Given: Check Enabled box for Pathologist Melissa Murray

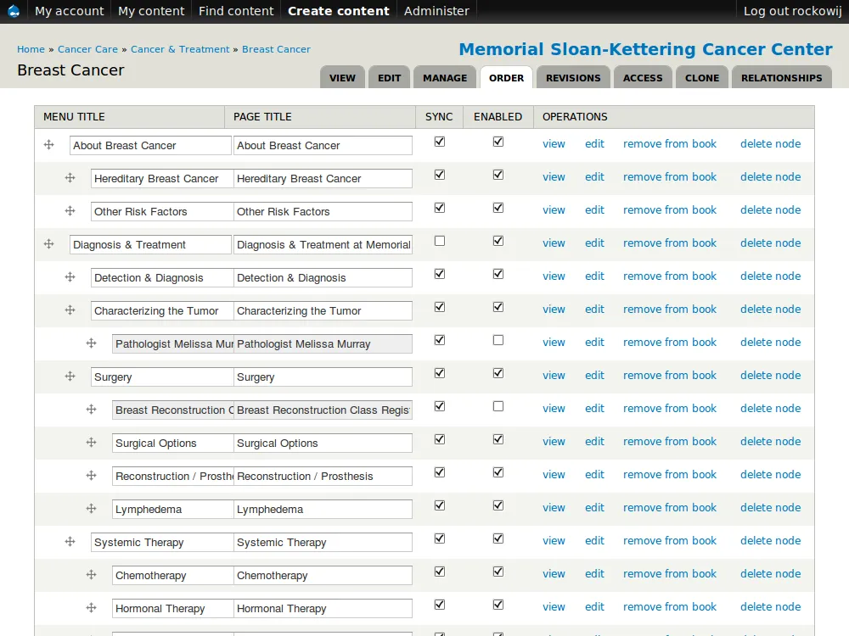Looking at the screenshot, I should pos(498,340).
